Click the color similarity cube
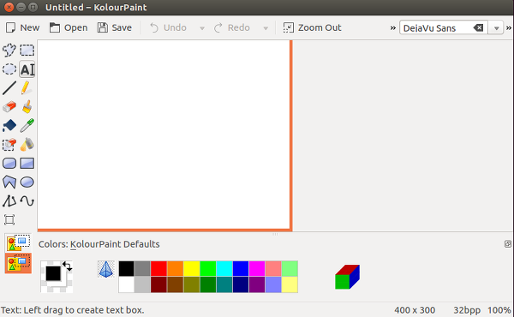This screenshot has height=317, width=514. point(347,277)
